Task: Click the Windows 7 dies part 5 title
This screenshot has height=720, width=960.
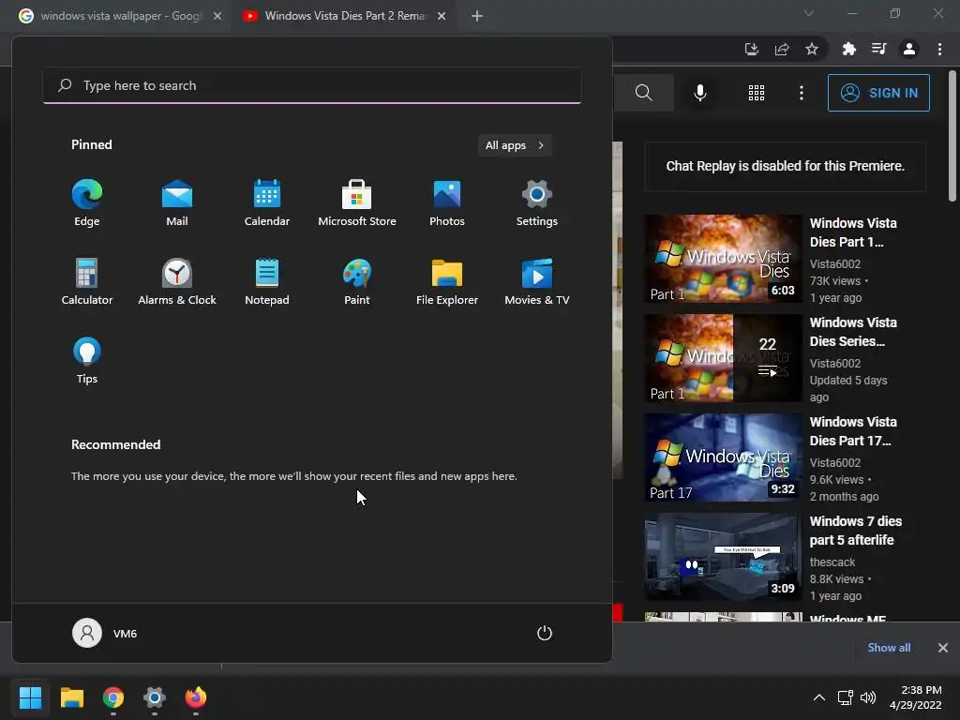Action: 855,531
